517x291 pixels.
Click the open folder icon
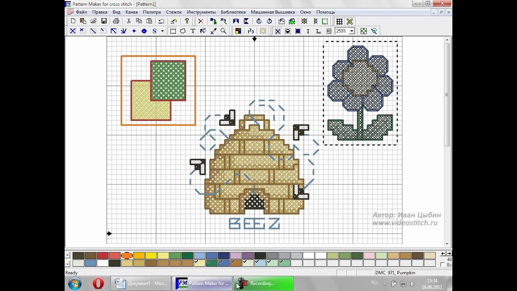pyautogui.click(x=94, y=21)
